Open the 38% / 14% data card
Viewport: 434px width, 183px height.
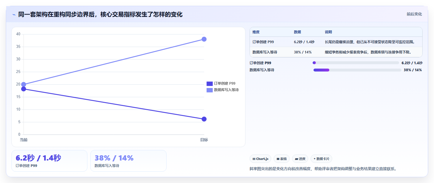[x=128, y=161]
